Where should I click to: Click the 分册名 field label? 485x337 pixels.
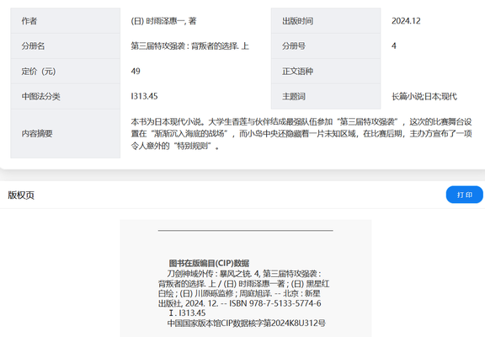pos(33,46)
